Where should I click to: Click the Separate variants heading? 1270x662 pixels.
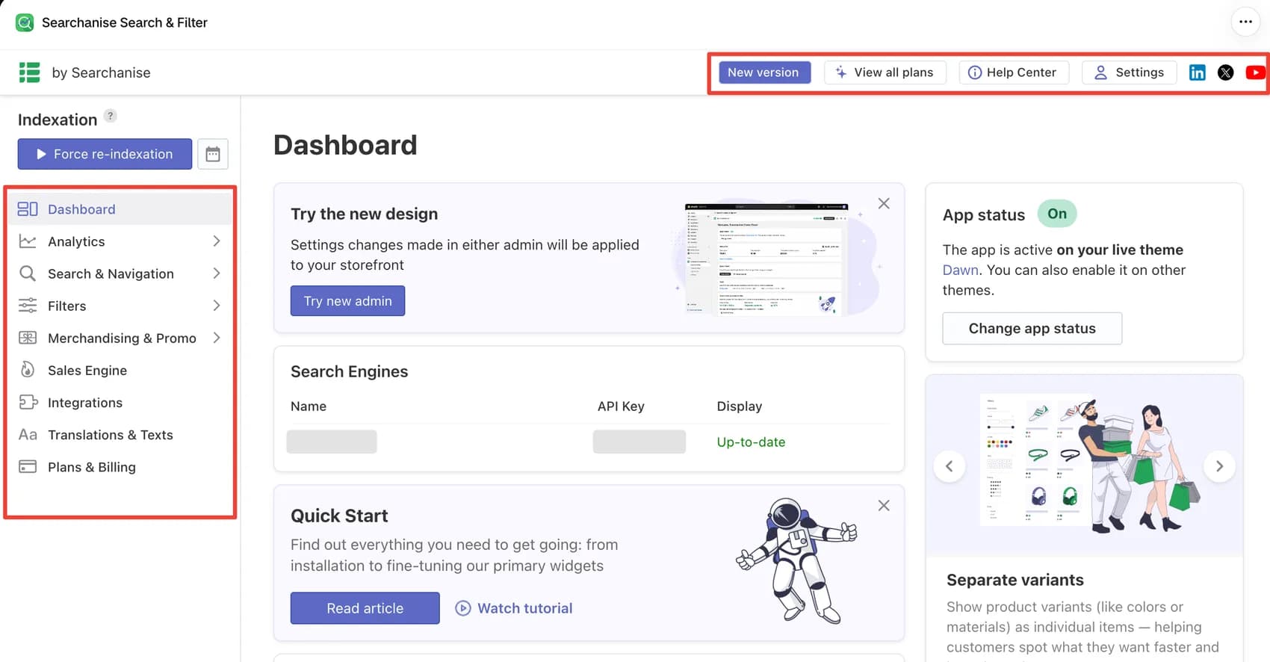click(x=1015, y=580)
